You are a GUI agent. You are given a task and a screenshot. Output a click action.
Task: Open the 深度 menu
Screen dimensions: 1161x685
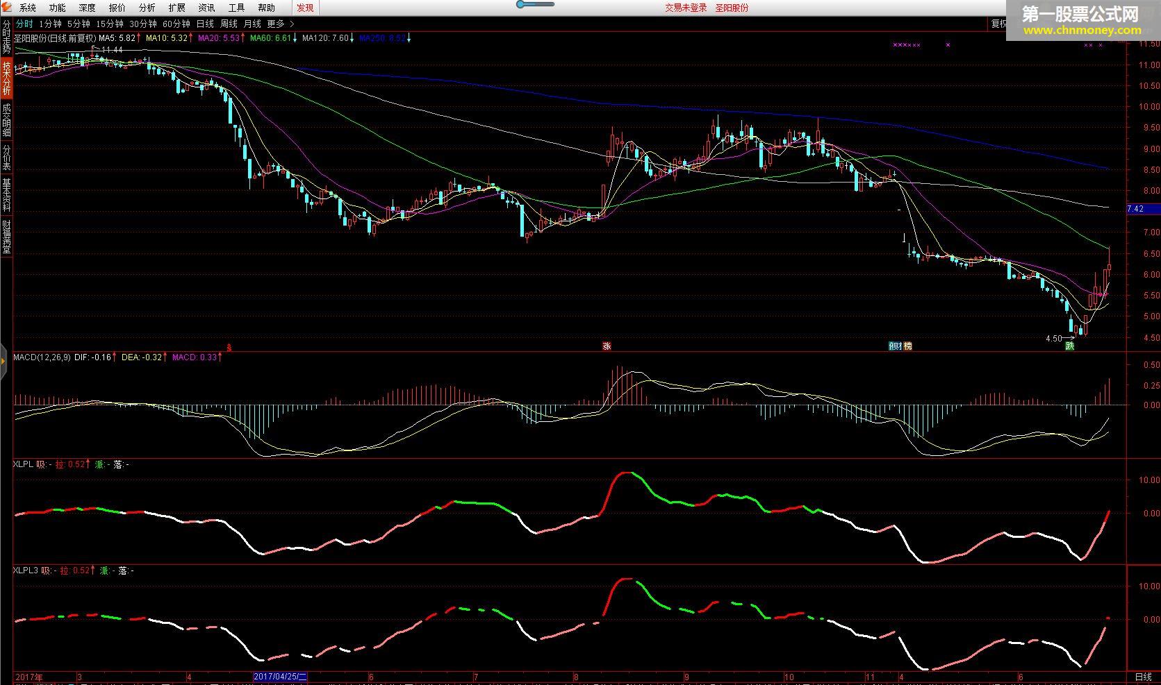pos(88,8)
